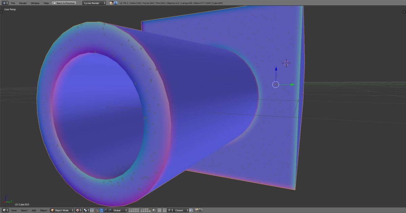This screenshot has height=213, width=406.
Task: Click the version text v2.79.1
Action: (x=124, y=3)
